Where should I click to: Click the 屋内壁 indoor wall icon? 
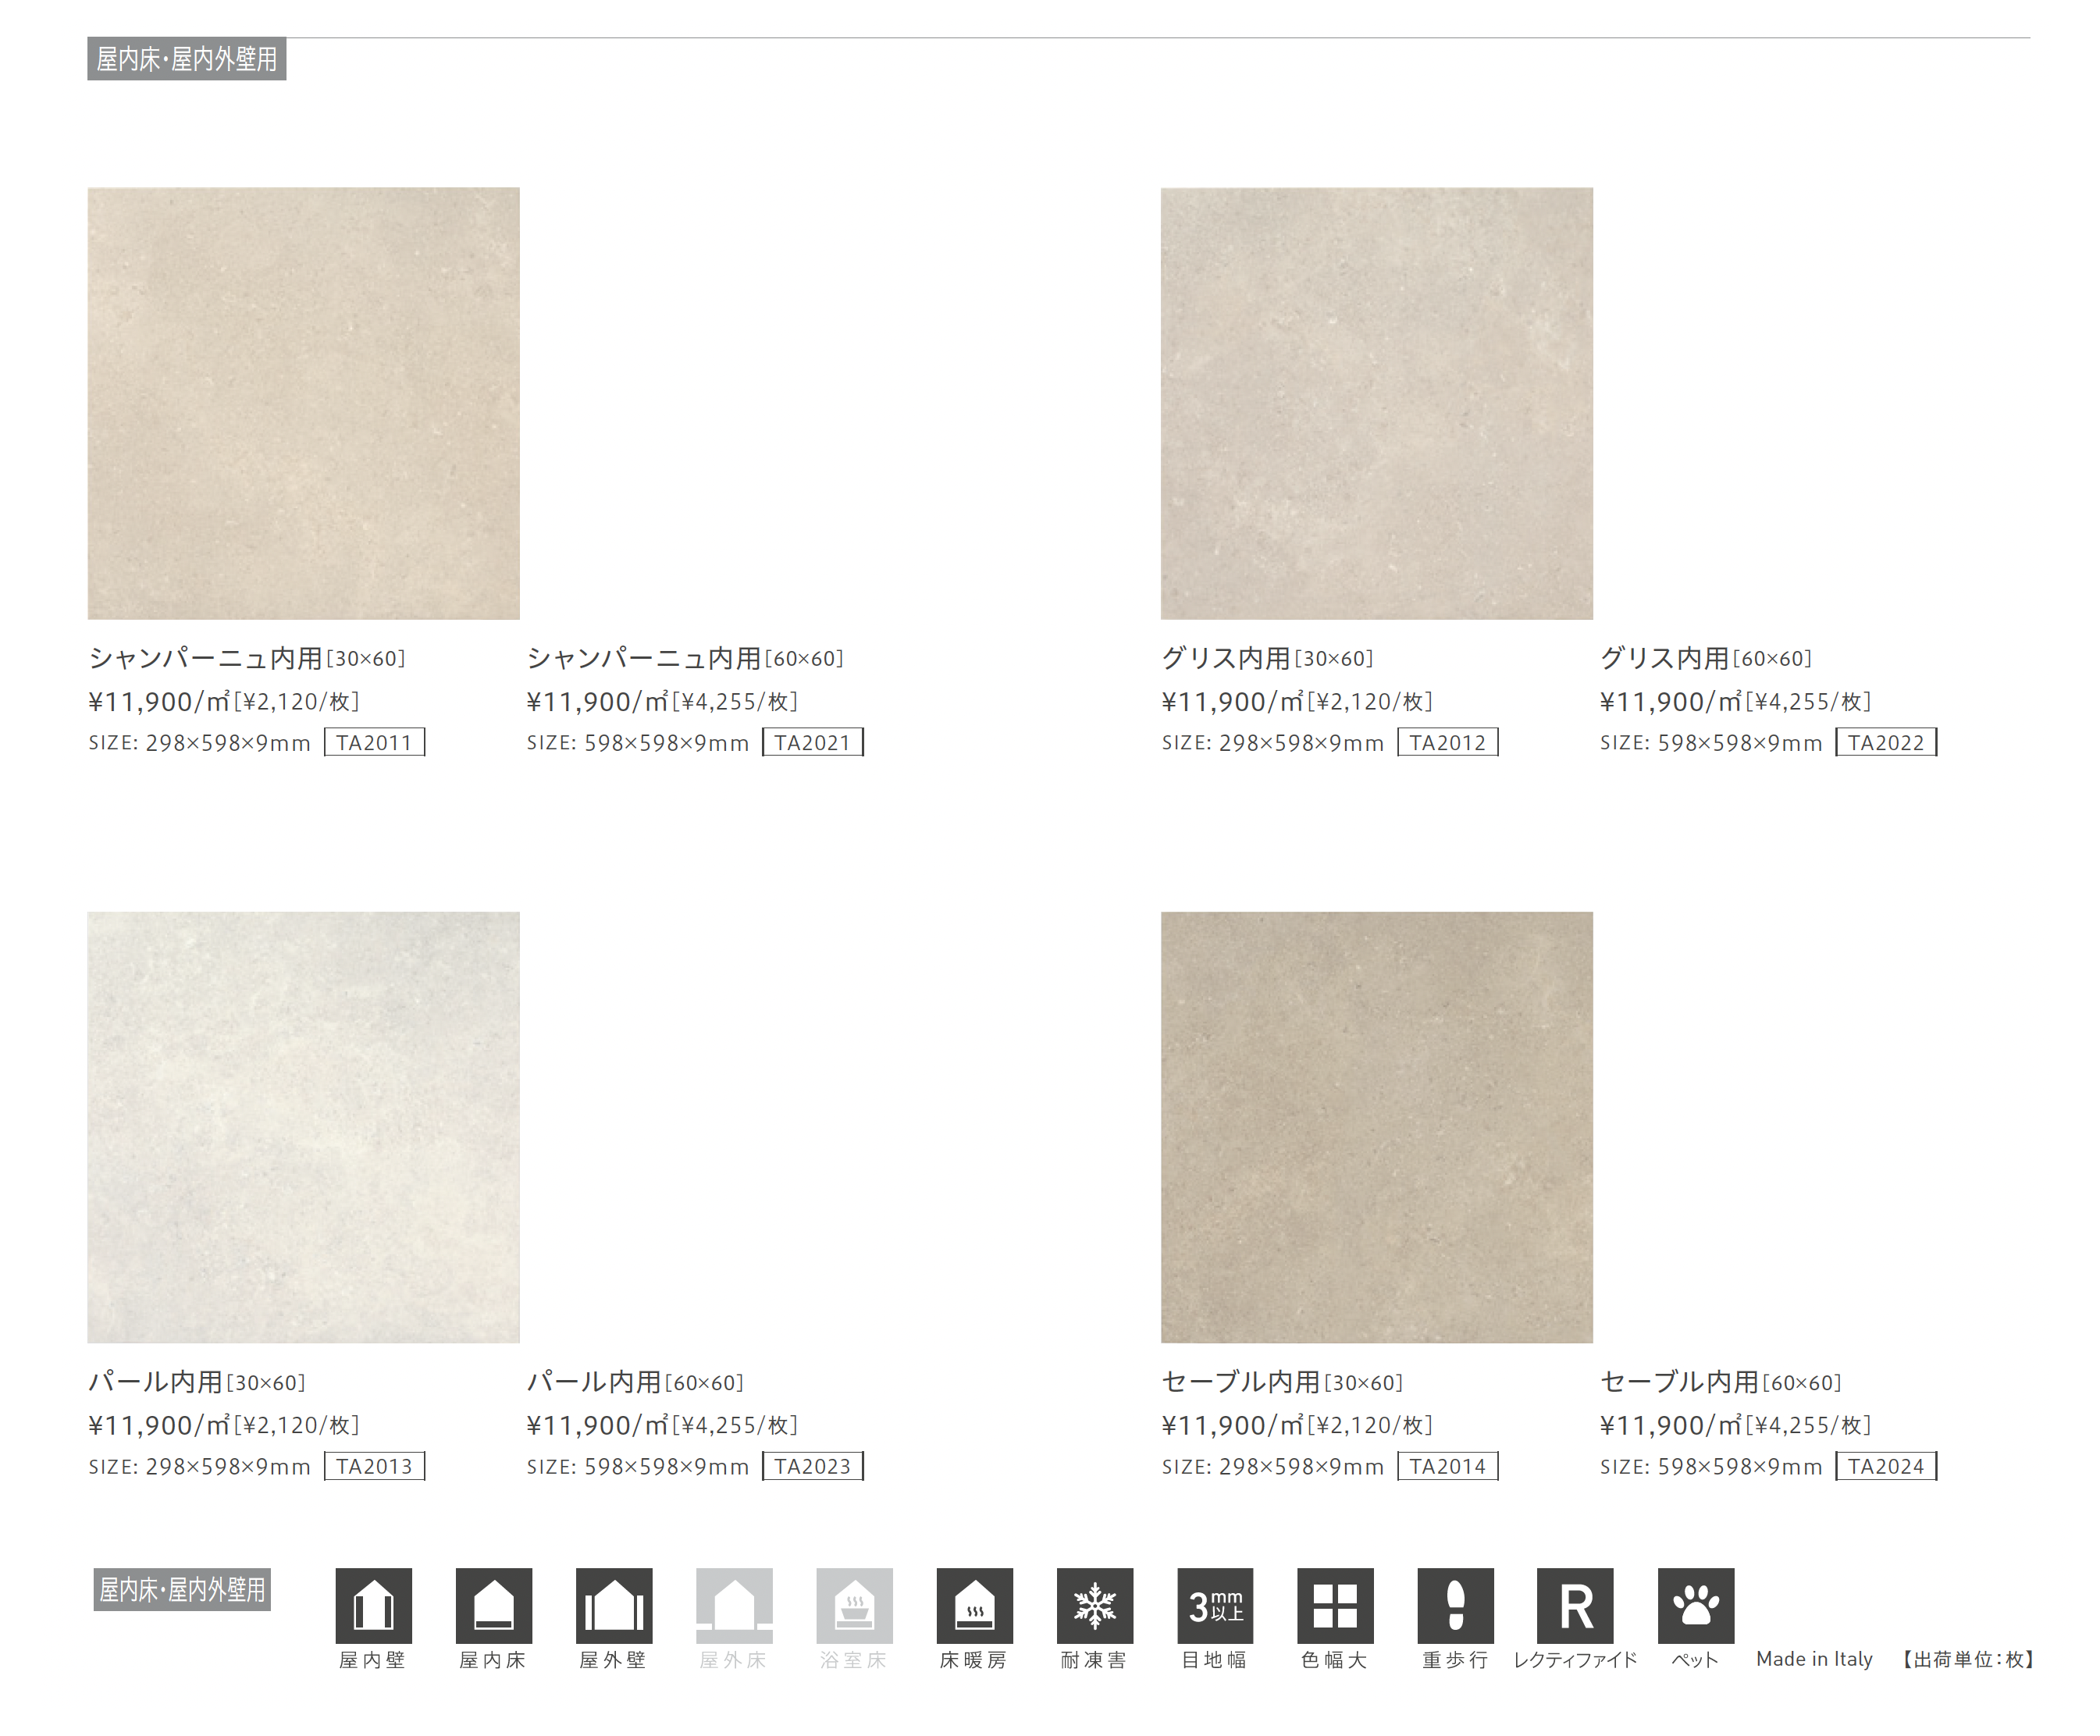point(373,1605)
